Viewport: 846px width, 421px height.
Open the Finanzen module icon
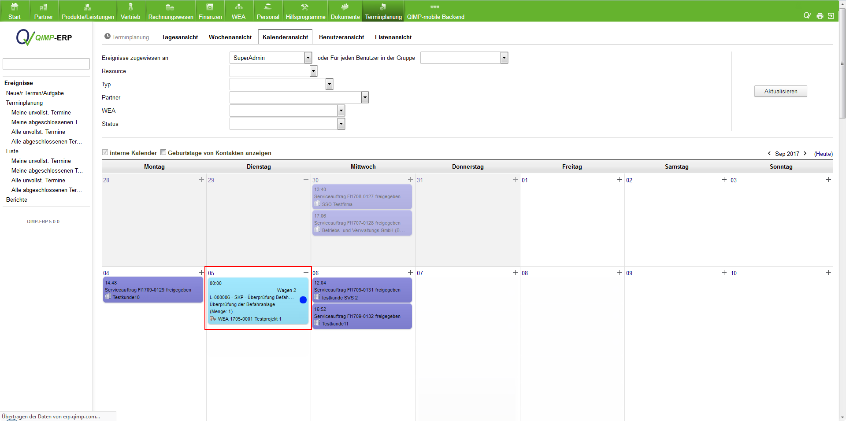click(x=210, y=7)
